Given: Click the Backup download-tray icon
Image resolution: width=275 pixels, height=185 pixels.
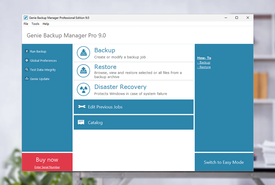Looking at the screenshot, I should (x=84, y=53).
